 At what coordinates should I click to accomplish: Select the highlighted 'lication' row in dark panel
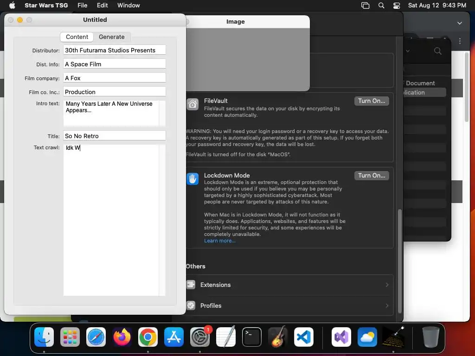coord(424,92)
